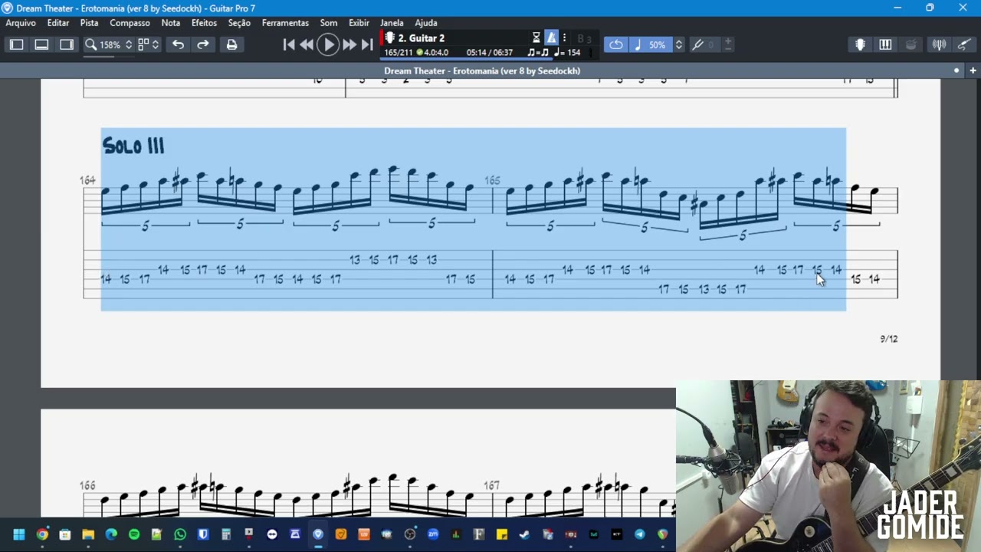Viewport: 981px width, 552px height.
Task: Toggle the bottom global view panel
Action: point(41,44)
